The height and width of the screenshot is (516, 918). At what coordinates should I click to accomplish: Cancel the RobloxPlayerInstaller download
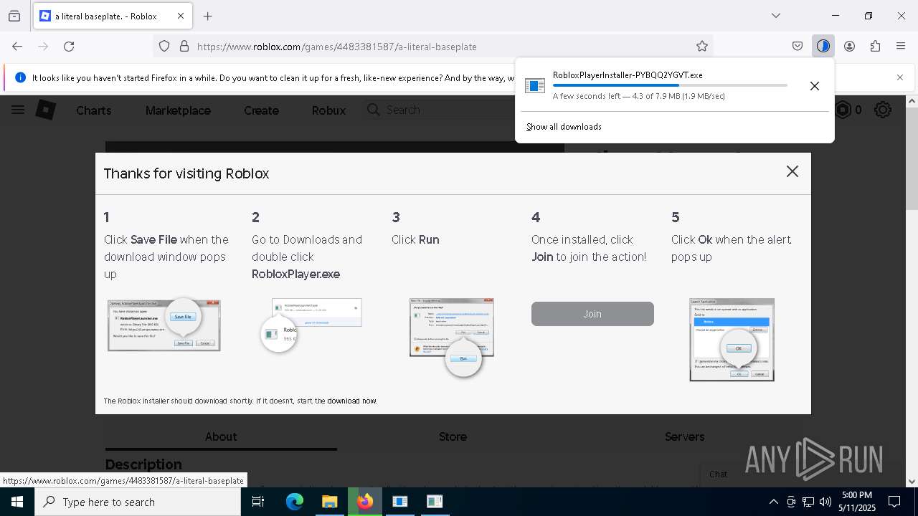pos(815,86)
